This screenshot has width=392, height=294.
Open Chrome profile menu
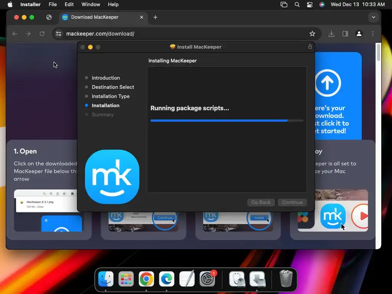pyautogui.click(x=359, y=34)
